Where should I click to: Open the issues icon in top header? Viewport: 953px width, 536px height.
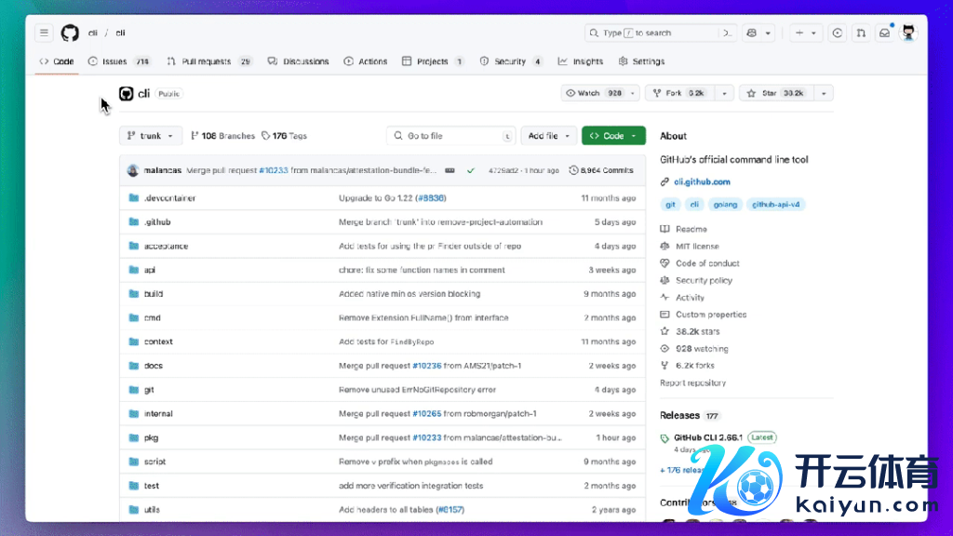(838, 33)
